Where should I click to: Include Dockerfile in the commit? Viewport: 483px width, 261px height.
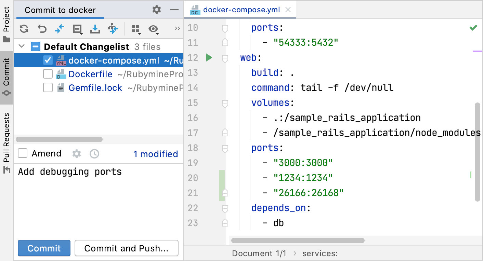tap(48, 74)
